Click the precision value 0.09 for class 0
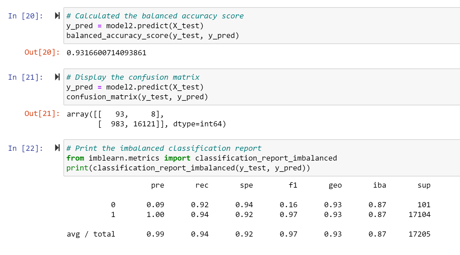Image resolution: width=460 pixels, height=255 pixels. tap(155, 205)
